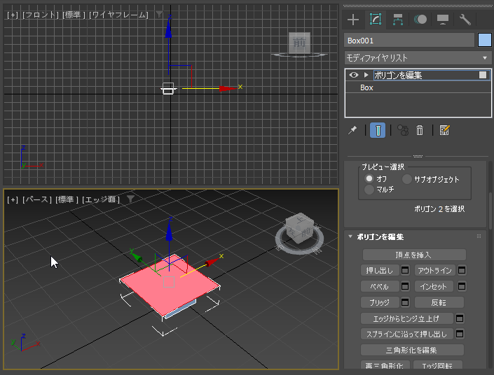Image resolution: width=494 pixels, height=375 pixels.
Task: Click the 前 ViewCube face in front view
Action: (x=300, y=43)
